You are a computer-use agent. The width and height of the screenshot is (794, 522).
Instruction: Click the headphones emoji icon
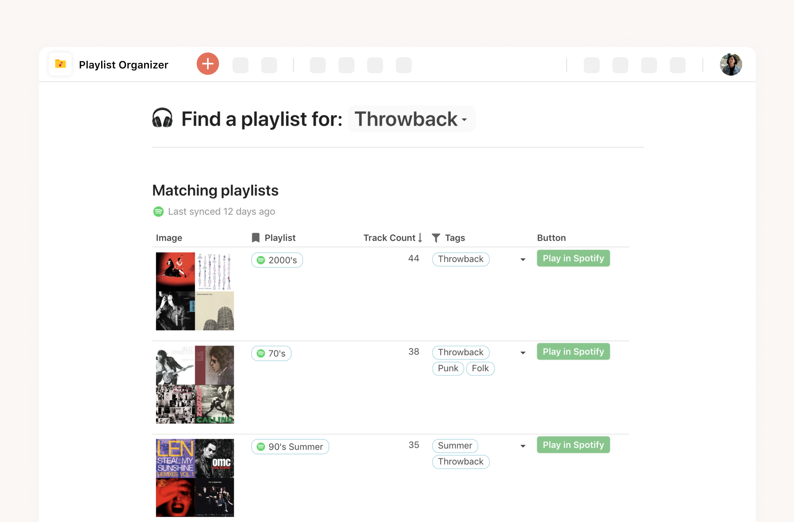tap(162, 119)
